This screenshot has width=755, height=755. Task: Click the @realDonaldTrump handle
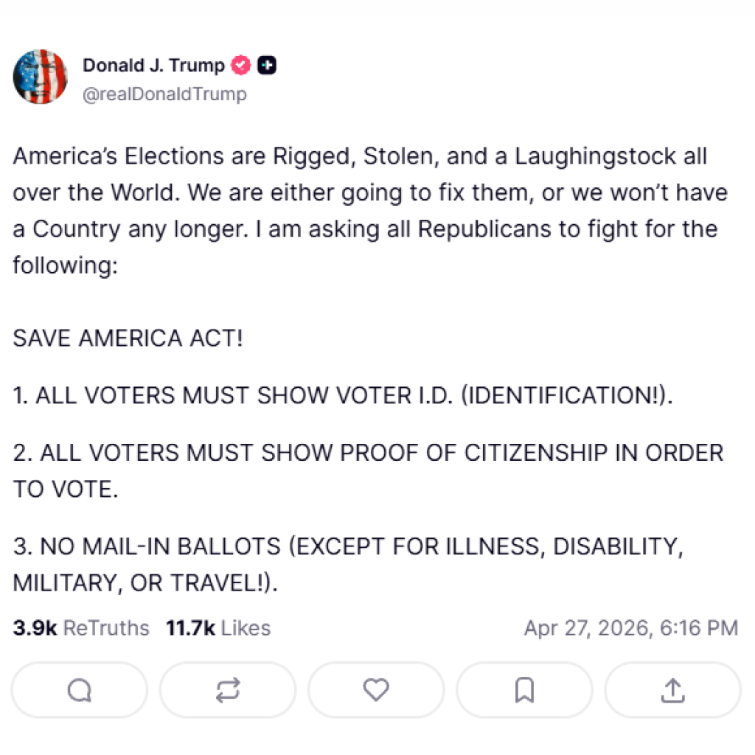coord(164,94)
